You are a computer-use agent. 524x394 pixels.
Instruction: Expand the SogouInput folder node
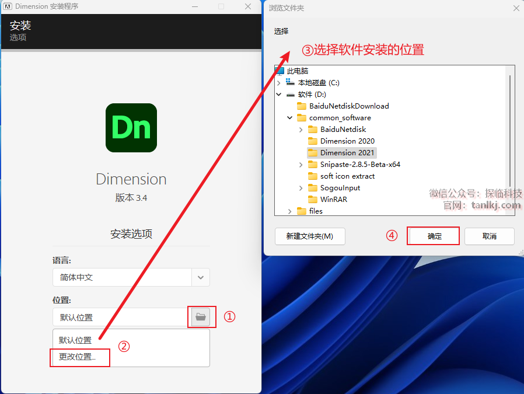coord(301,188)
